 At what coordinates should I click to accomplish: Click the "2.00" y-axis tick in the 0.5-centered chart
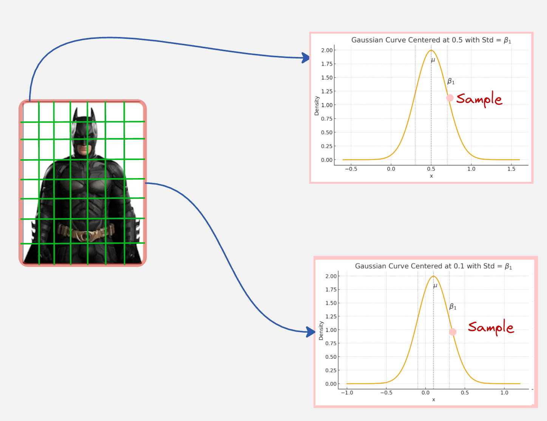(x=327, y=50)
